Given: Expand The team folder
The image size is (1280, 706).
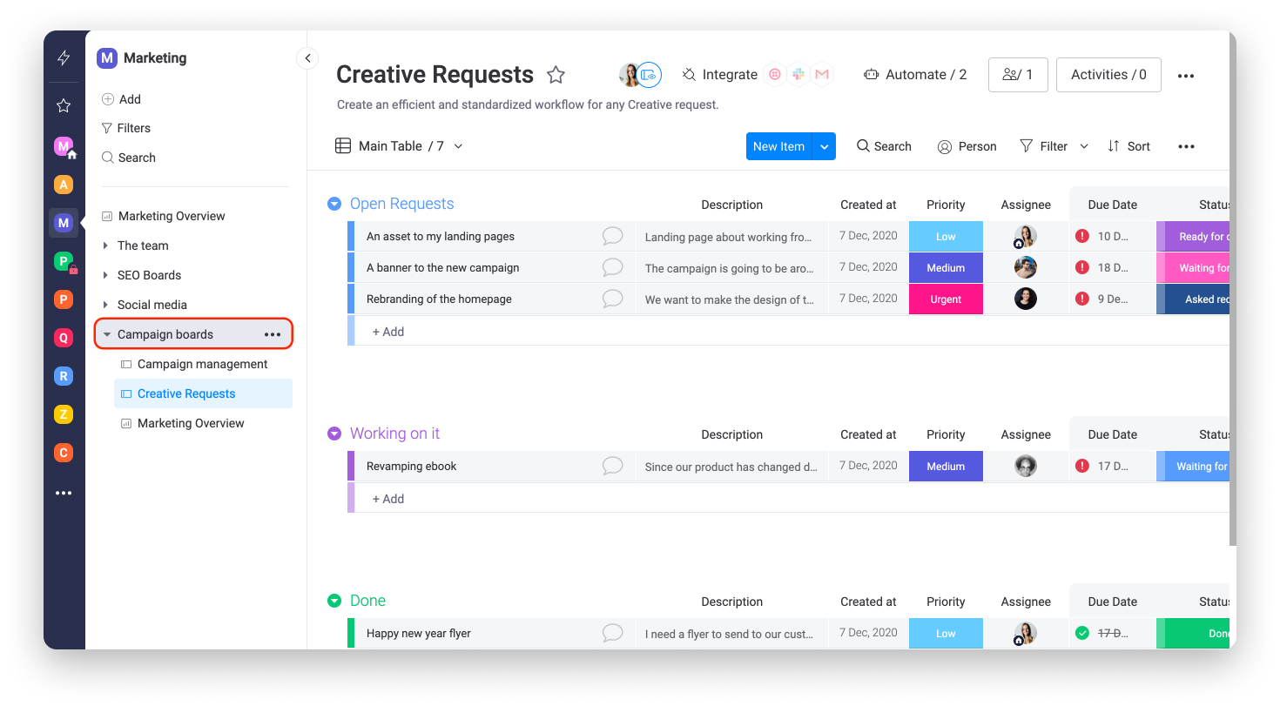Looking at the screenshot, I should (x=105, y=245).
